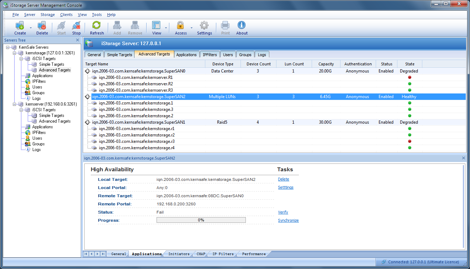Image resolution: width=470 pixels, height=269 pixels.
Task: Click the Refresh toolbar icon
Action: [97, 26]
